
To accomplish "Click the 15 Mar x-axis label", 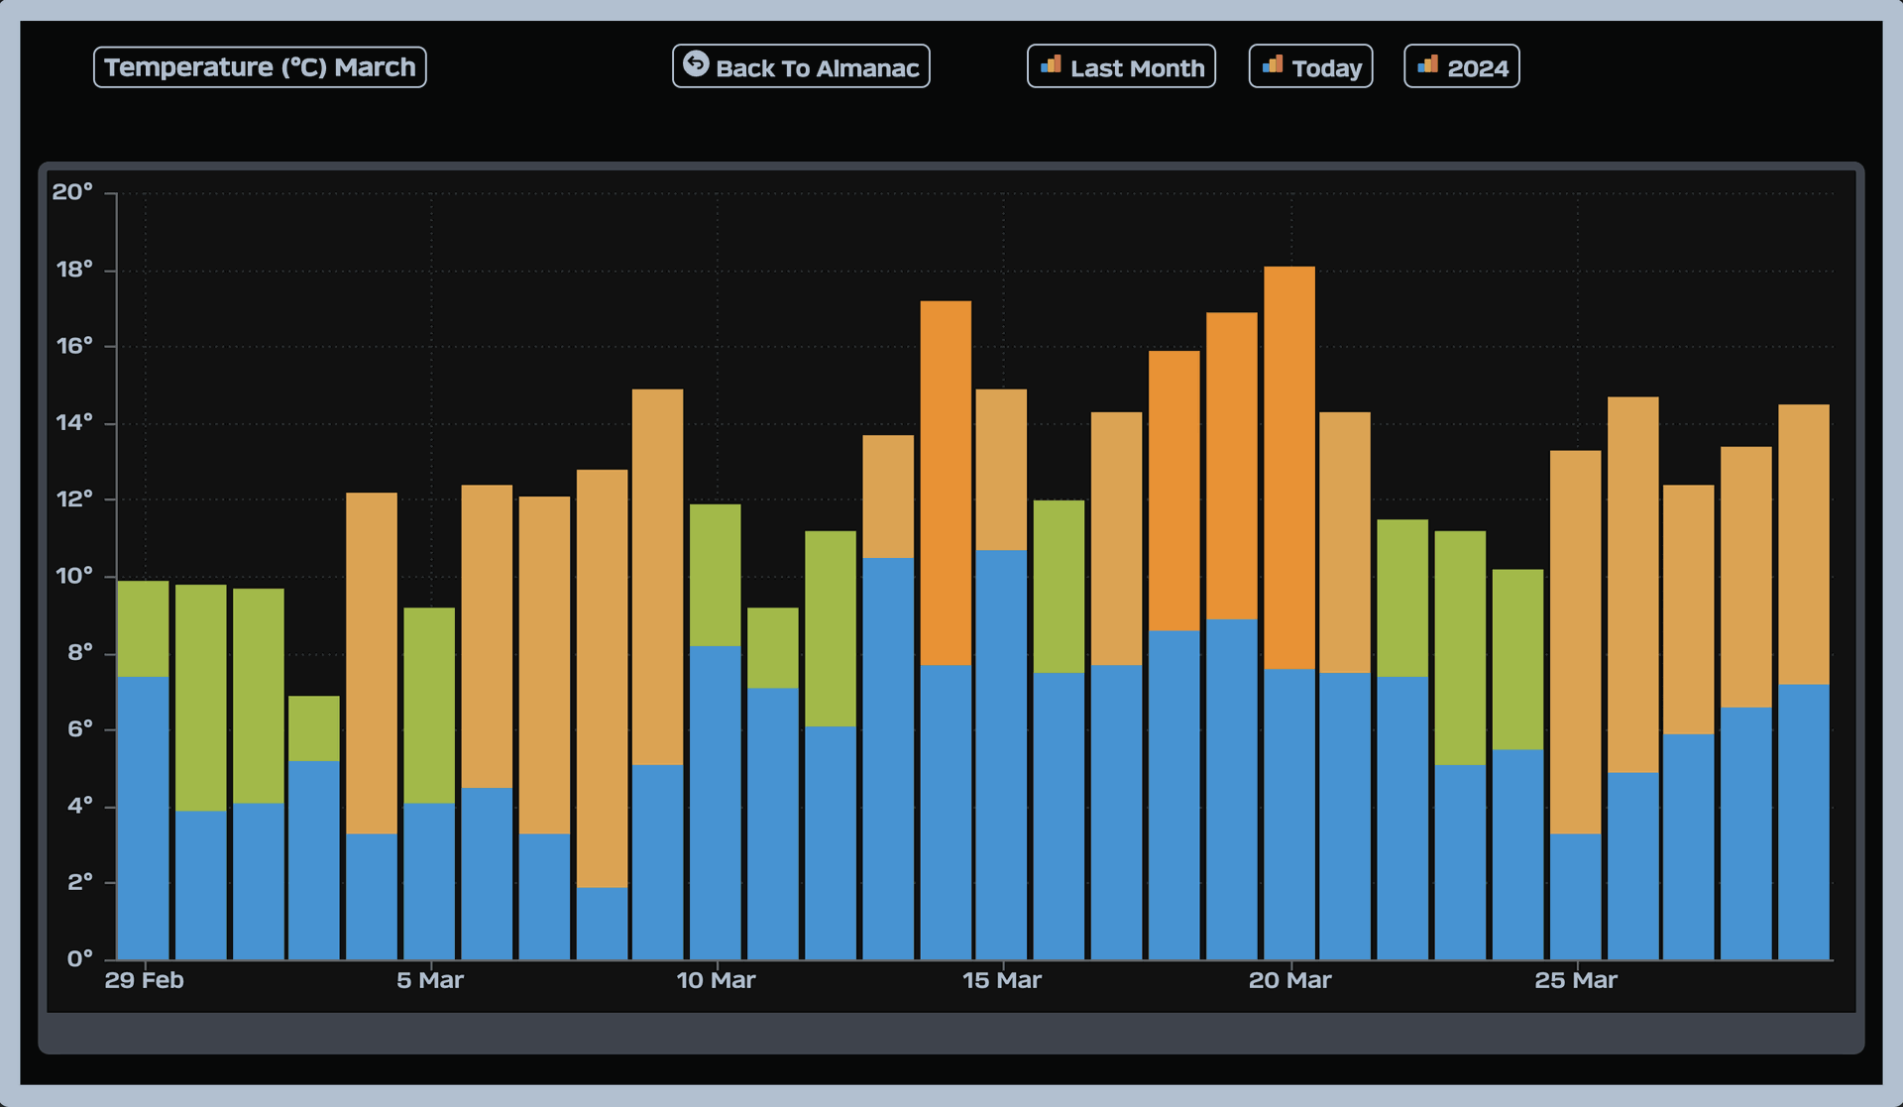I will pyautogui.click(x=1002, y=980).
